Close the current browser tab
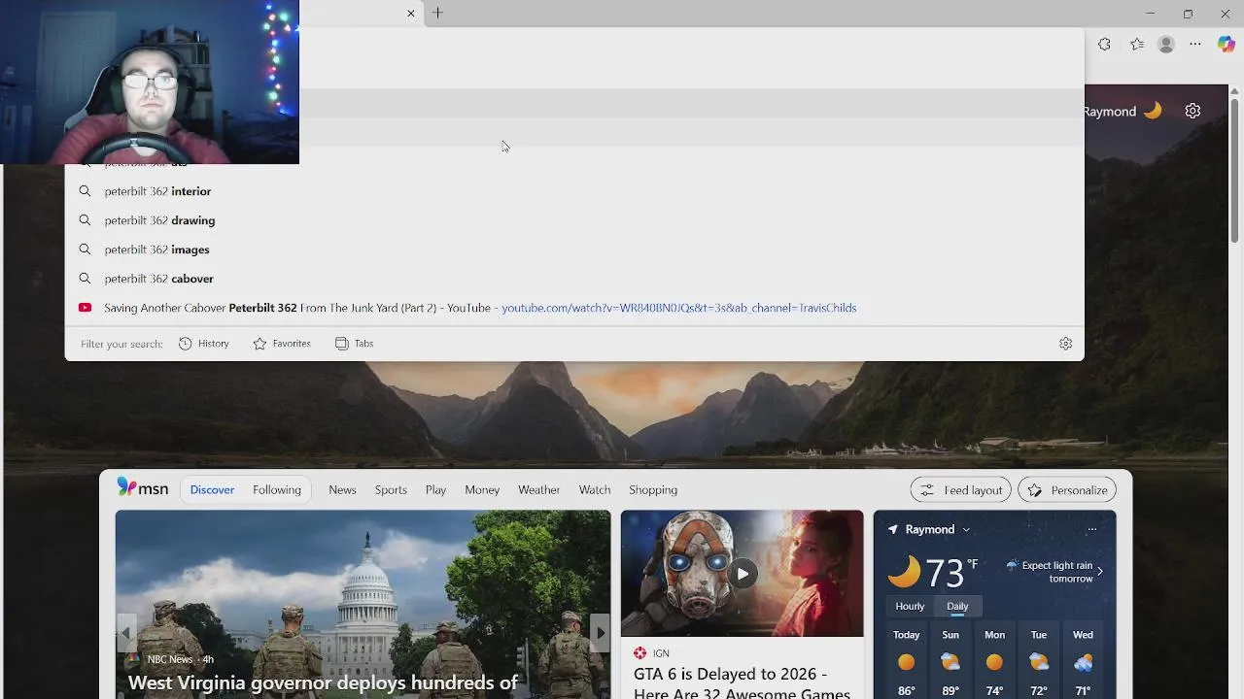1244x699 pixels. (411, 14)
